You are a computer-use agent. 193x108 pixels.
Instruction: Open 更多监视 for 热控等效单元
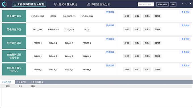coord(110,39)
